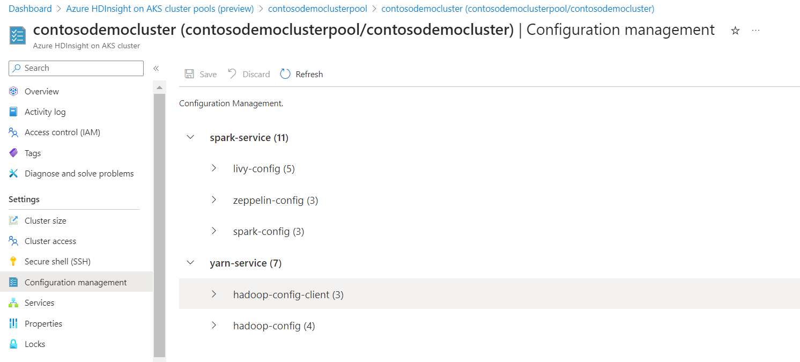Select Services in sidebar menu
Viewport: 800px width, 362px height.
pyautogui.click(x=39, y=302)
